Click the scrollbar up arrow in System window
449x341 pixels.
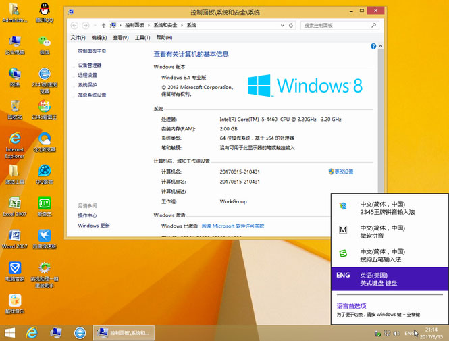pos(381,46)
